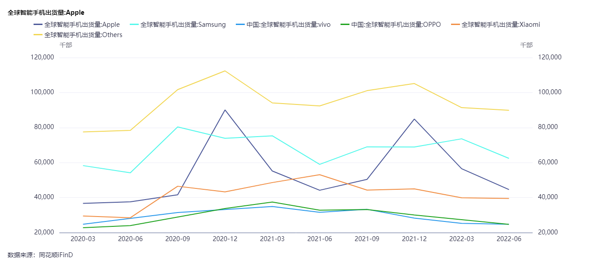Click the 2021-06 x-axis label

tap(319, 239)
